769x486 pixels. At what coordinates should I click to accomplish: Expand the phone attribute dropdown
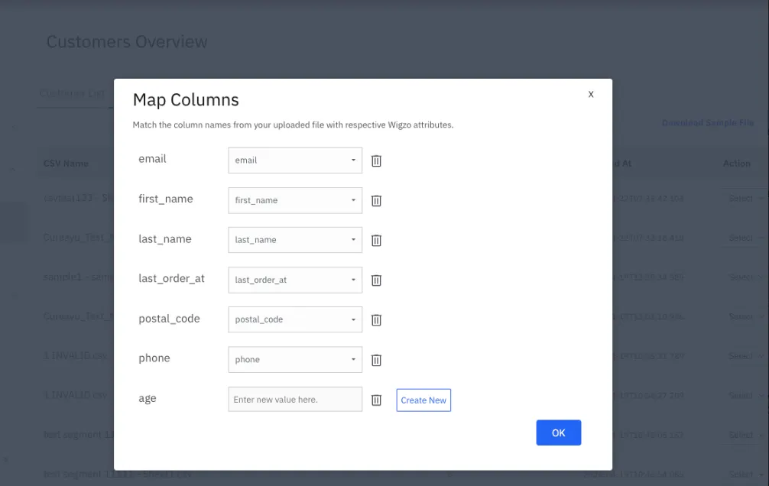[x=295, y=359]
